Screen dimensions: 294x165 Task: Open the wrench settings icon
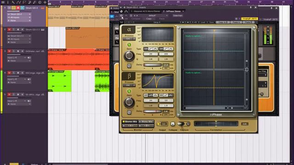pyautogui.click(x=13, y=2)
